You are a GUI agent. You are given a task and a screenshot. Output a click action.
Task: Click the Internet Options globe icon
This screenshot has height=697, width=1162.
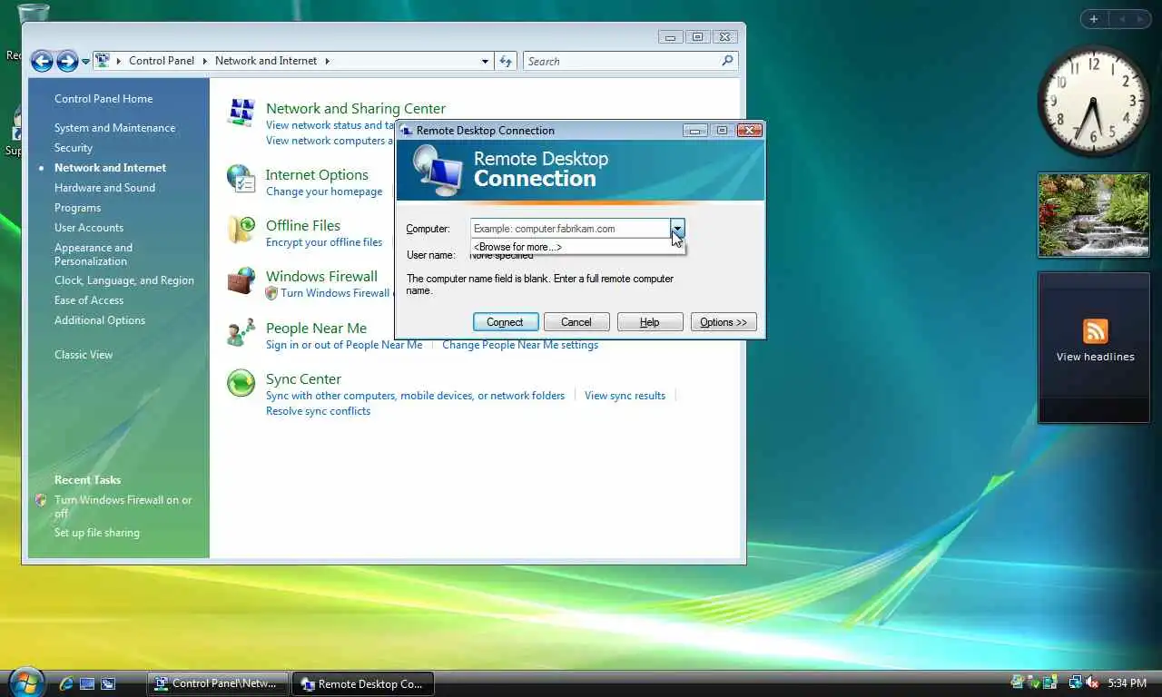[241, 178]
